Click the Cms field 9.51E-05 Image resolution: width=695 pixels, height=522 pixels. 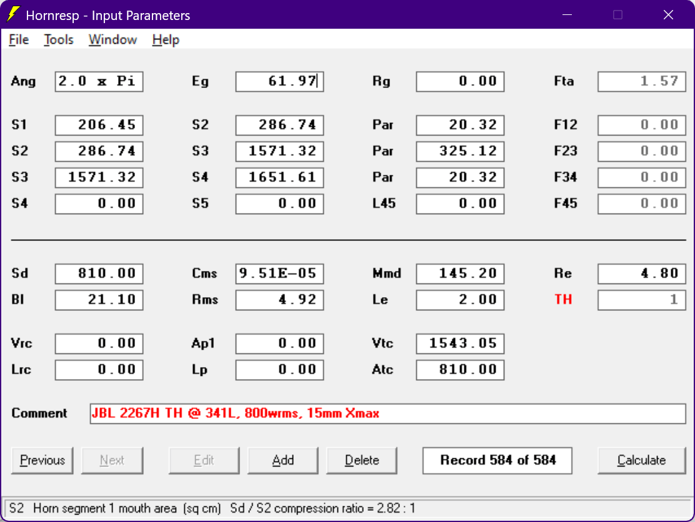(279, 273)
